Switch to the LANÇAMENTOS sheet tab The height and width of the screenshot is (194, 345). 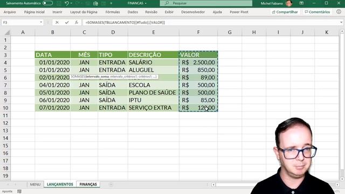point(60,184)
